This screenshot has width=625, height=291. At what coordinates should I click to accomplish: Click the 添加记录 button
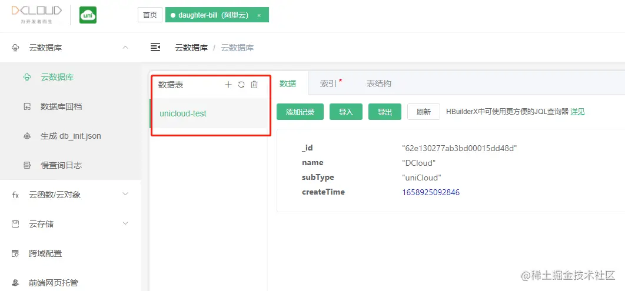click(x=300, y=112)
